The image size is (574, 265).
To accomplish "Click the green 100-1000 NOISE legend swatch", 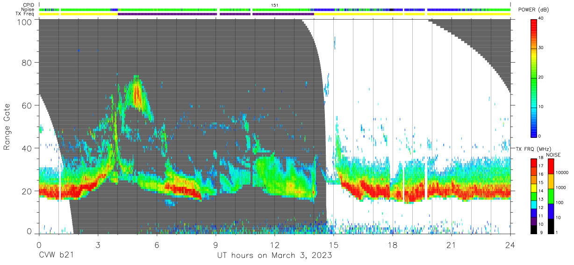I will pos(551,196).
